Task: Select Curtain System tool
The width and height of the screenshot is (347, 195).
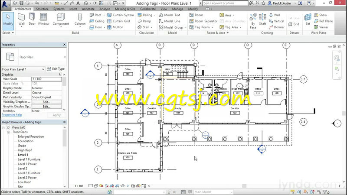Action: tap(121, 15)
